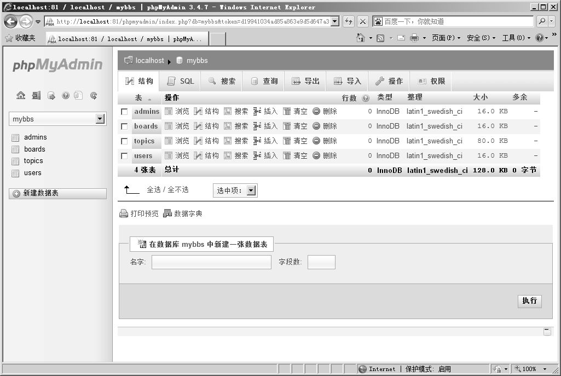561x376 pixels.
Task: Tick the users table checkbox
Action: coord(124,156)
